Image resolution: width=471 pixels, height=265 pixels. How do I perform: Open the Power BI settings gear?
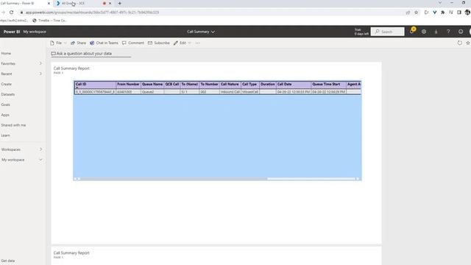coord(424,32)
